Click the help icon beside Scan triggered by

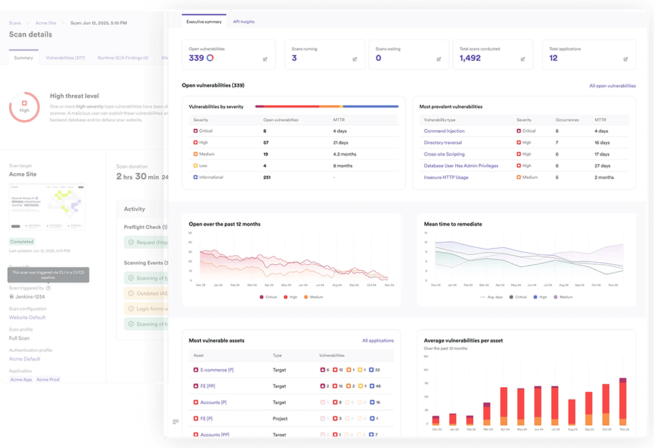coord(48,288)
